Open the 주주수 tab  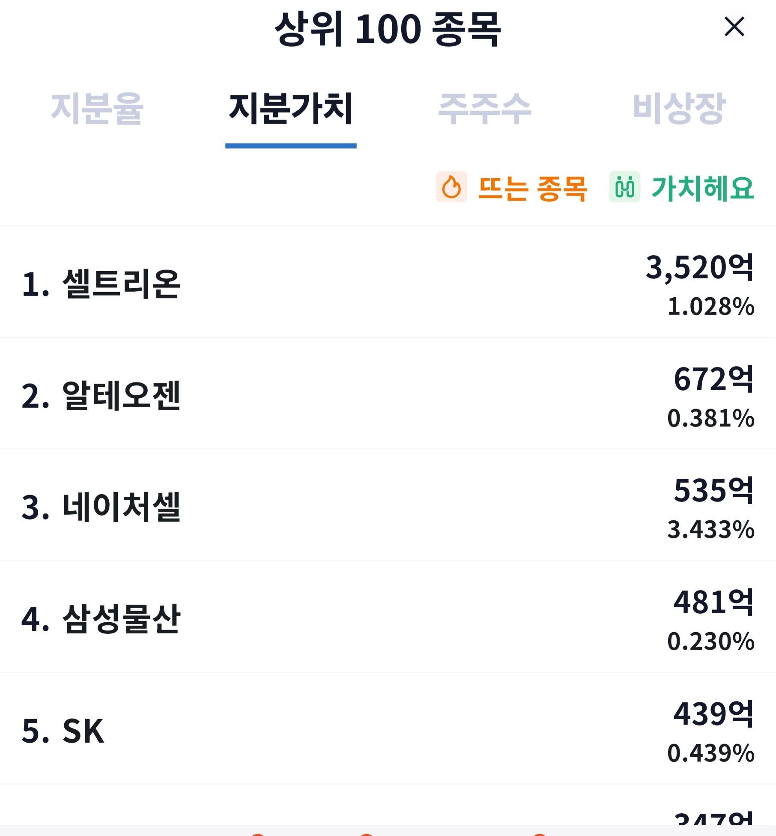point(485,108)
